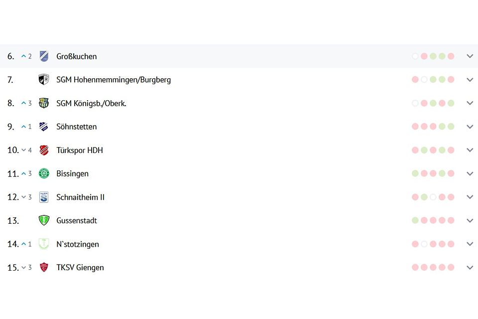Click the TKSV Giengen red crest

pos(44,268)
